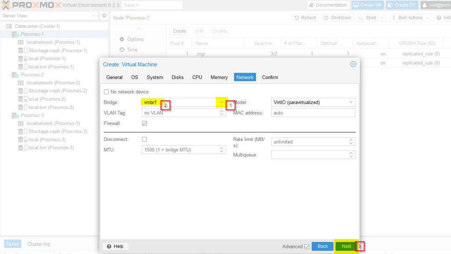Click the Documentation book icon
This screenshot has height=254, width=451.
(x=311, y=5)
